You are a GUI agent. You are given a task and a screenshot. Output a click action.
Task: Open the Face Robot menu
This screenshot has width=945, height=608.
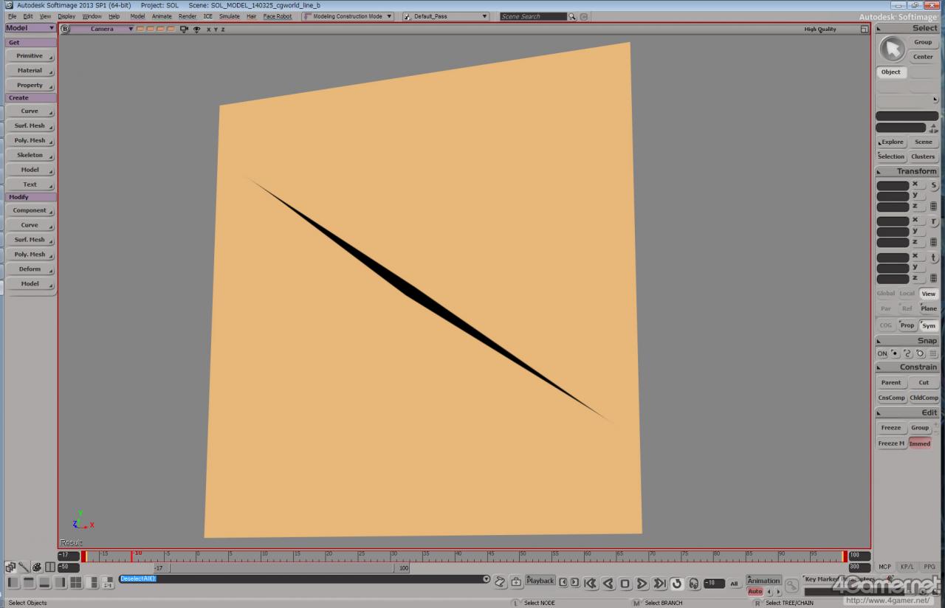(278, 16)
